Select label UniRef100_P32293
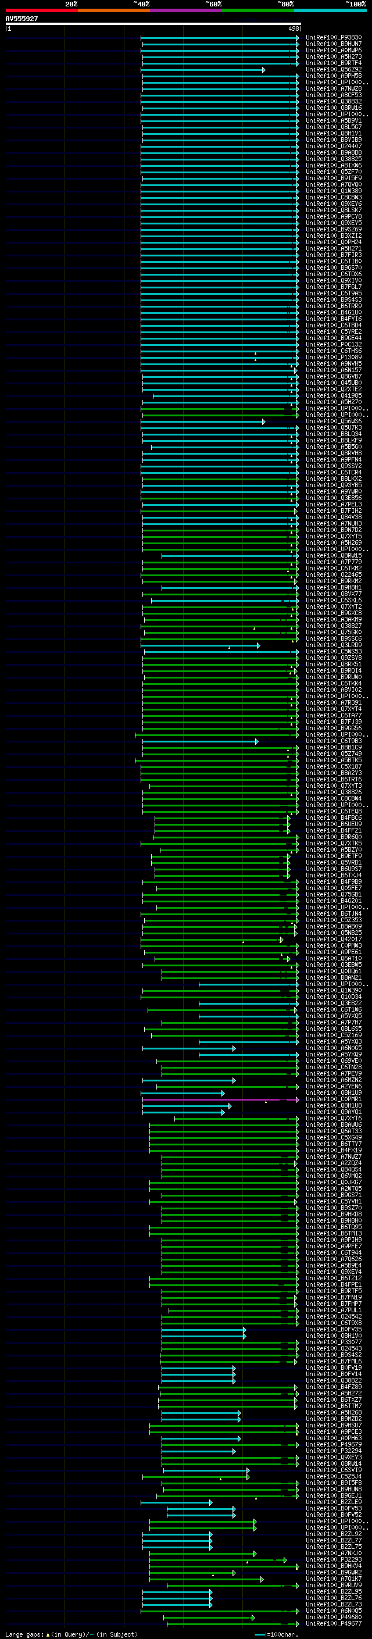The width and height of the screenshot is (372, 1639). [334, 1559]
